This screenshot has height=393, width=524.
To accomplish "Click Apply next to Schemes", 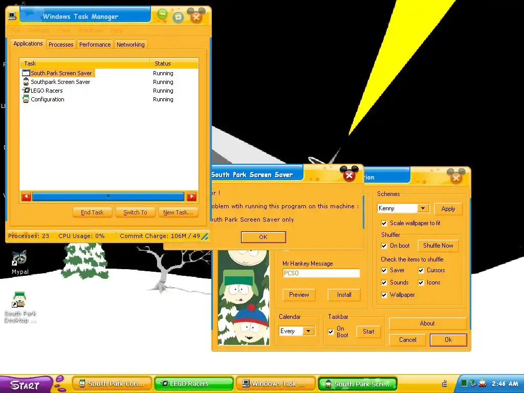I will 448,209.
